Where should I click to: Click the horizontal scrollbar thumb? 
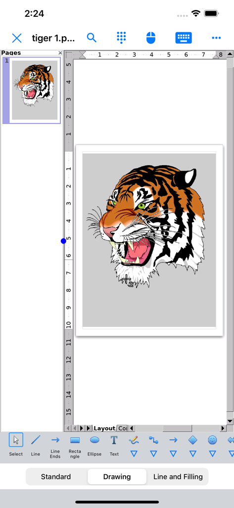pos(177,428)
